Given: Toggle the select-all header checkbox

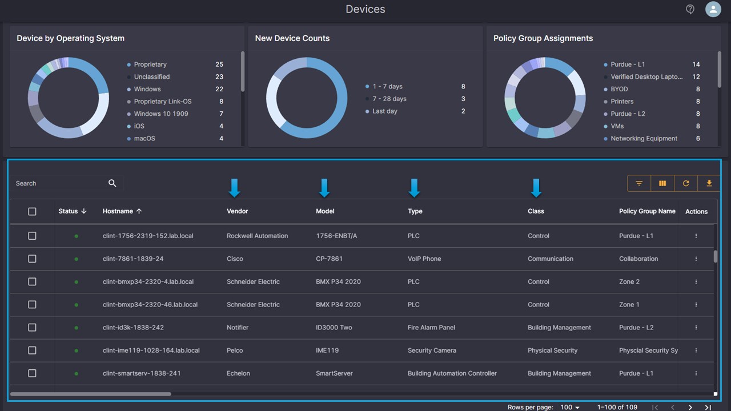Looking at the screenshot, I should pyautogui.click(x=32, y=211).
